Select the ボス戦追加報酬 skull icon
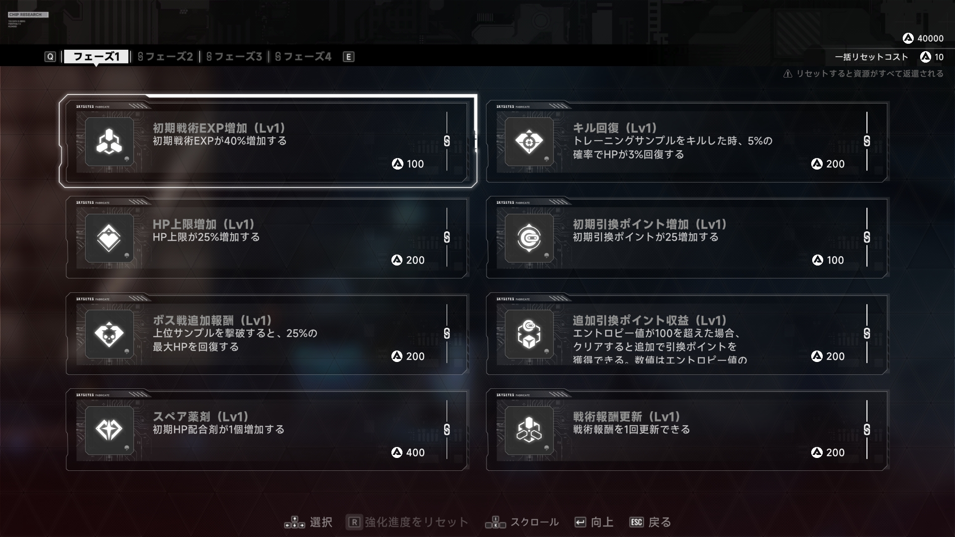 [x=109, y=334]
